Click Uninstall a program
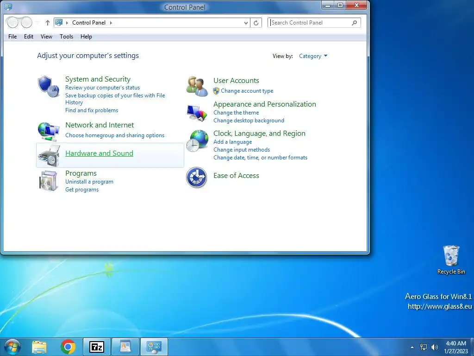This screenshot has width=474, height=356. click(x=89, y=182)
